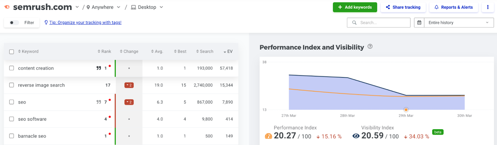Viewport: 497px width, 145px height.
Task: Check the seo software row checkbox
Action: pos(11,119)
